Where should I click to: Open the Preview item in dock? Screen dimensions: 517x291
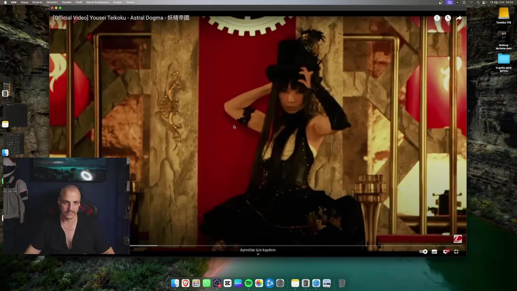327,283
